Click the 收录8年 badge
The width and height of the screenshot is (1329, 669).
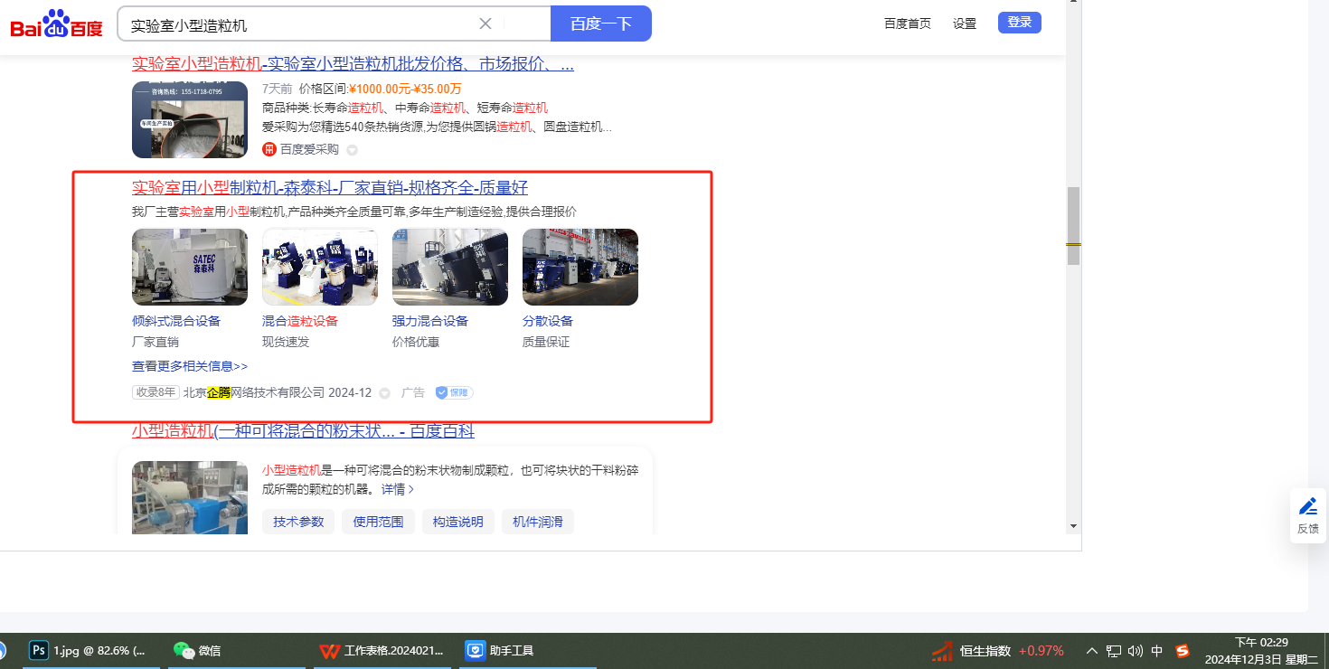pos(156,392)
